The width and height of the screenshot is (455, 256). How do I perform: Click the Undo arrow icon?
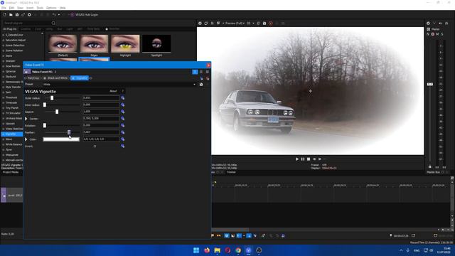tap(54, 14)
